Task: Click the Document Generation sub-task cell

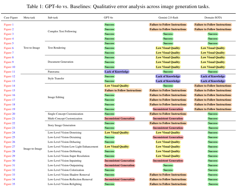Action: 60,62
